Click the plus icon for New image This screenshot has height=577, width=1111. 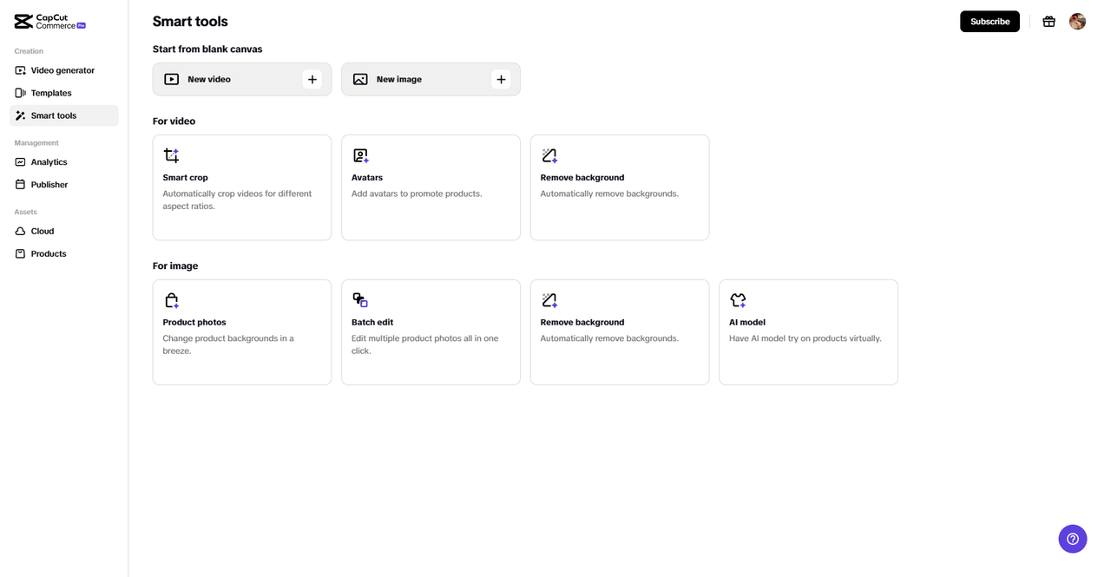501,79
